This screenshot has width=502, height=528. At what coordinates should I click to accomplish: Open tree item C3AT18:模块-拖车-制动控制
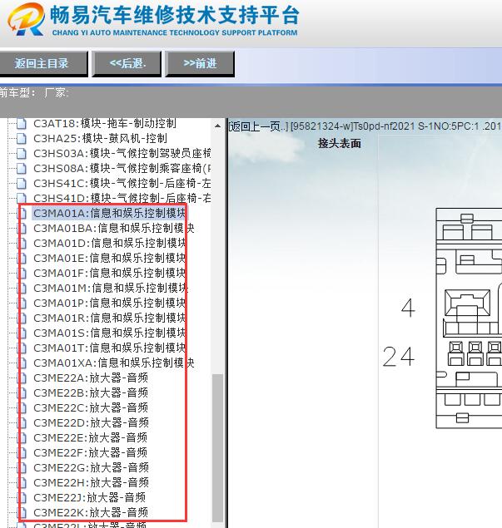click(x=105, y=124)
